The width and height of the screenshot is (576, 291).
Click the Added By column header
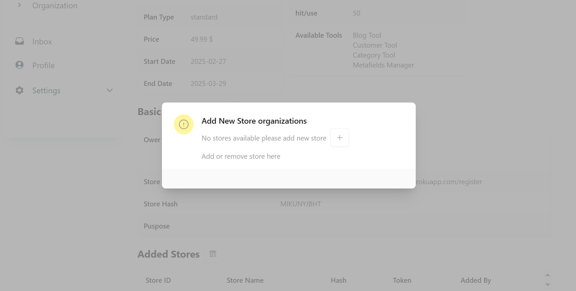[x=476, y=280]
